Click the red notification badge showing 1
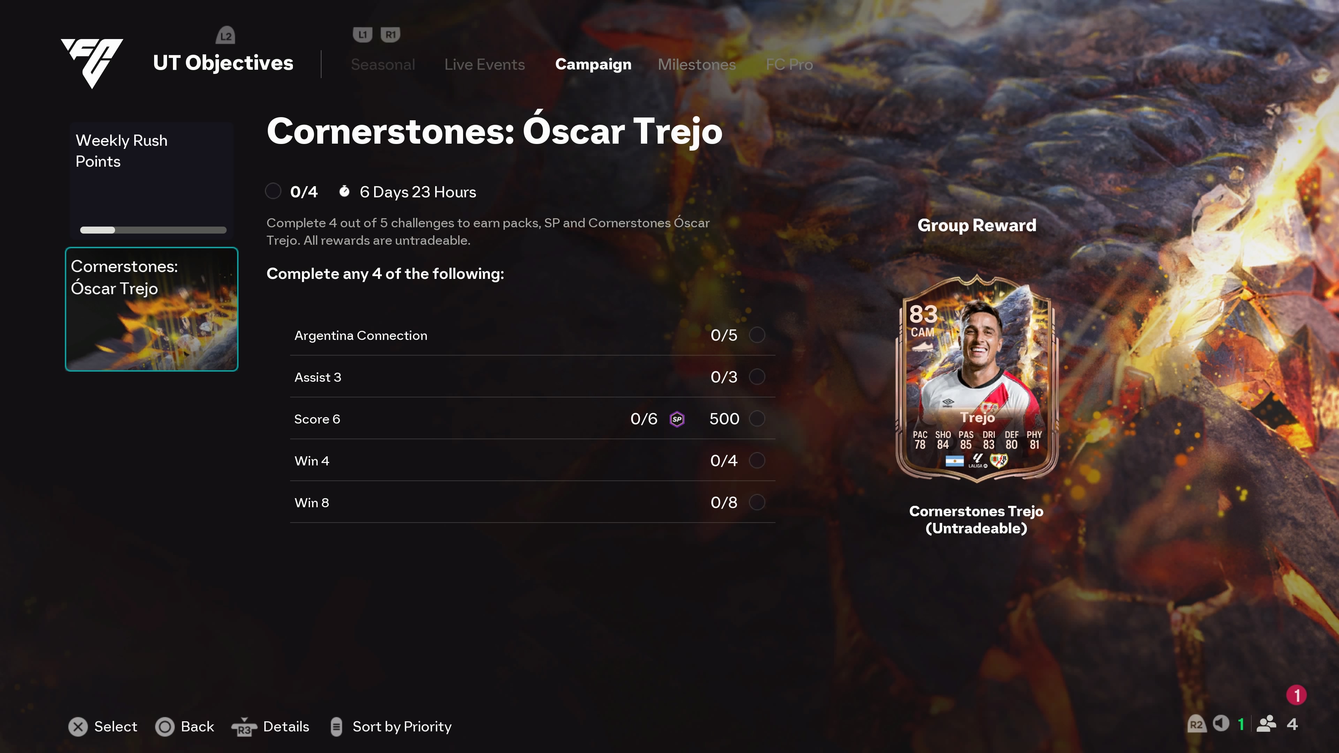The width and height of the screenshot is (1339, 753). [x=1296, y=695]
